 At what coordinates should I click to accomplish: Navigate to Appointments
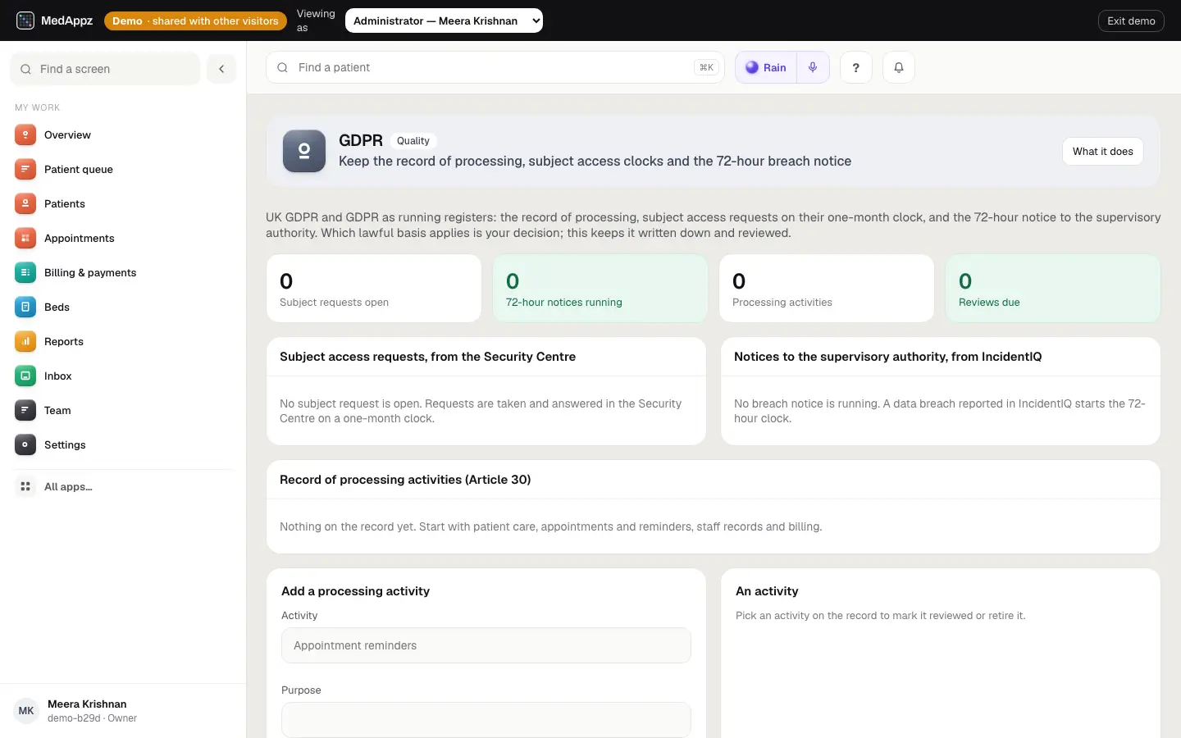[x=123, y=238]
